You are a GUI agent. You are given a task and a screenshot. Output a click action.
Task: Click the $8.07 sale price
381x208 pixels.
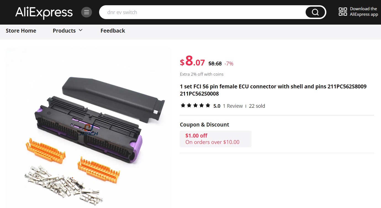click(x=192, y=61)
